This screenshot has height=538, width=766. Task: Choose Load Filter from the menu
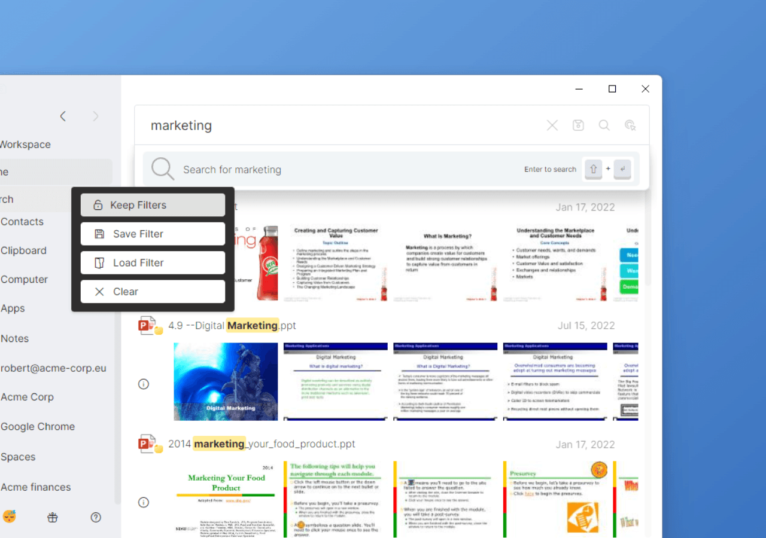[153, 262]
